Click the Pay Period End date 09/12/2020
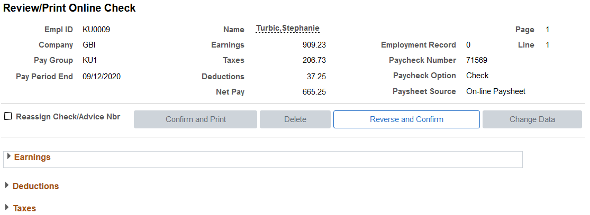 click(x=102, y=77)
